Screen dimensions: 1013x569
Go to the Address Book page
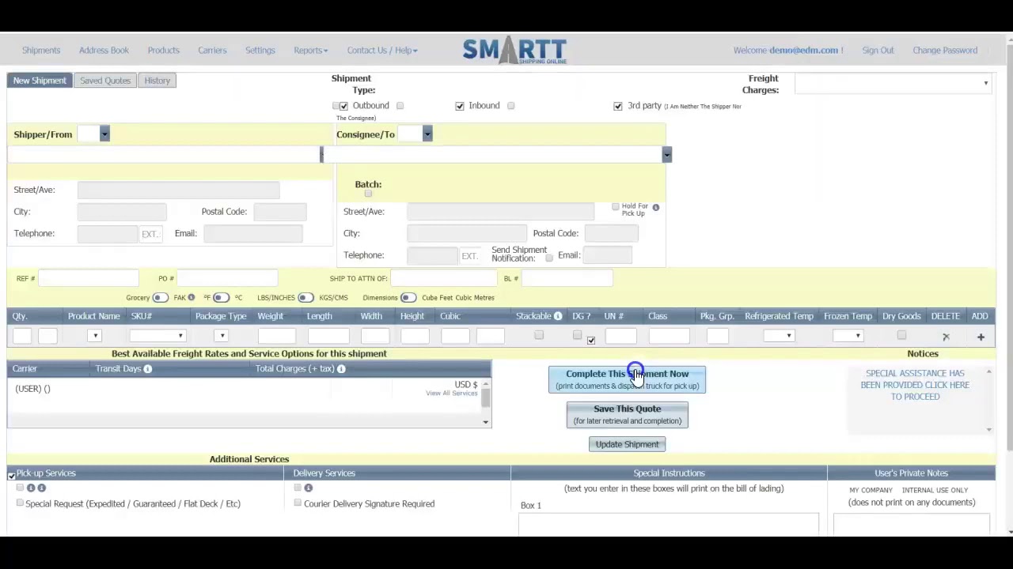click(104, 51)
